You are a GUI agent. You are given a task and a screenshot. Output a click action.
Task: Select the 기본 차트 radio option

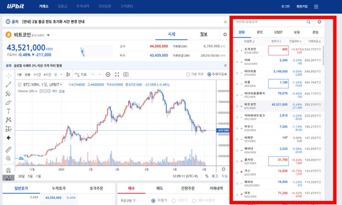point(188,74)
